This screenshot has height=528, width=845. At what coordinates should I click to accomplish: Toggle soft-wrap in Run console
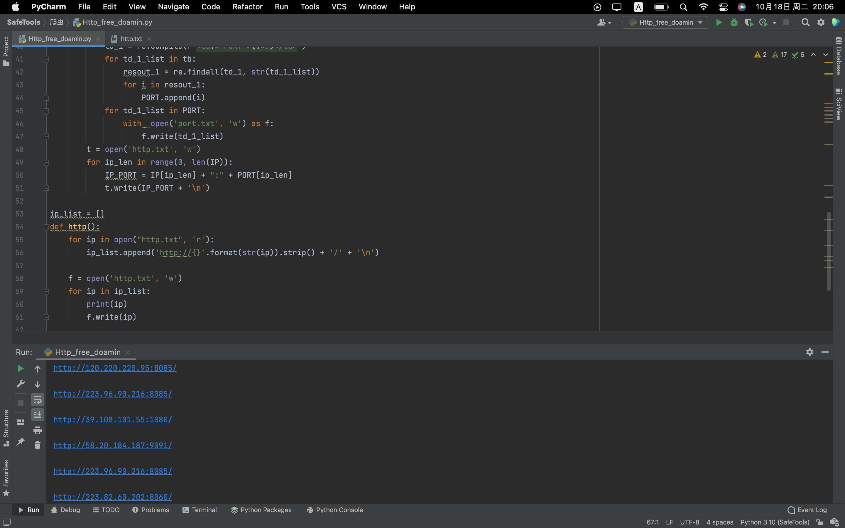pos(37,400)
